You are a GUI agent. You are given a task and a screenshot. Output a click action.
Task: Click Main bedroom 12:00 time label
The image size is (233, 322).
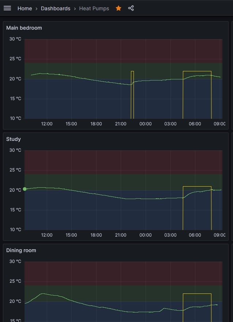click(47, 124)
